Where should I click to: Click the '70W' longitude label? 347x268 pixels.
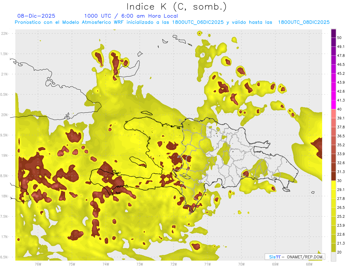pyautogui.click(x=241, y=264)
